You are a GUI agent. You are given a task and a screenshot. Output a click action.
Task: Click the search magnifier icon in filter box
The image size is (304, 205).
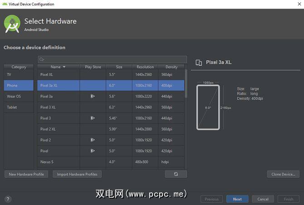tap(41, 59)
